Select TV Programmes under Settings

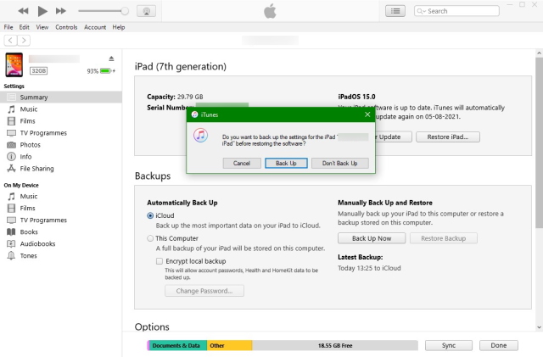pyautogui.click(x=61, y=133)
